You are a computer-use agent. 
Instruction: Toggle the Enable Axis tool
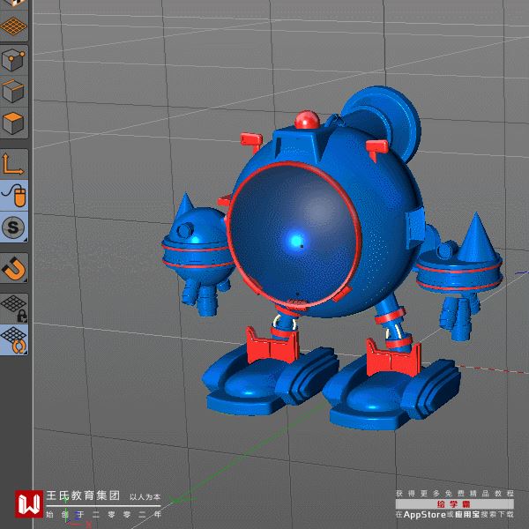point(13,164)
